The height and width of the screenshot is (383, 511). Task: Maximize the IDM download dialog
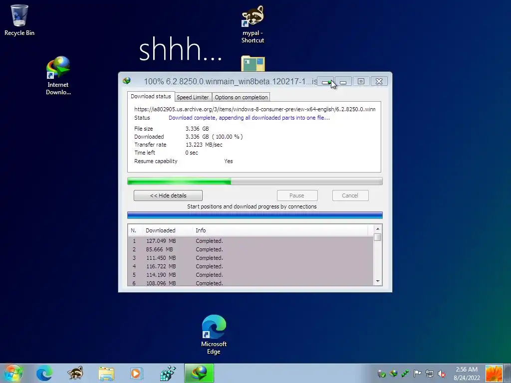point(361,81)
